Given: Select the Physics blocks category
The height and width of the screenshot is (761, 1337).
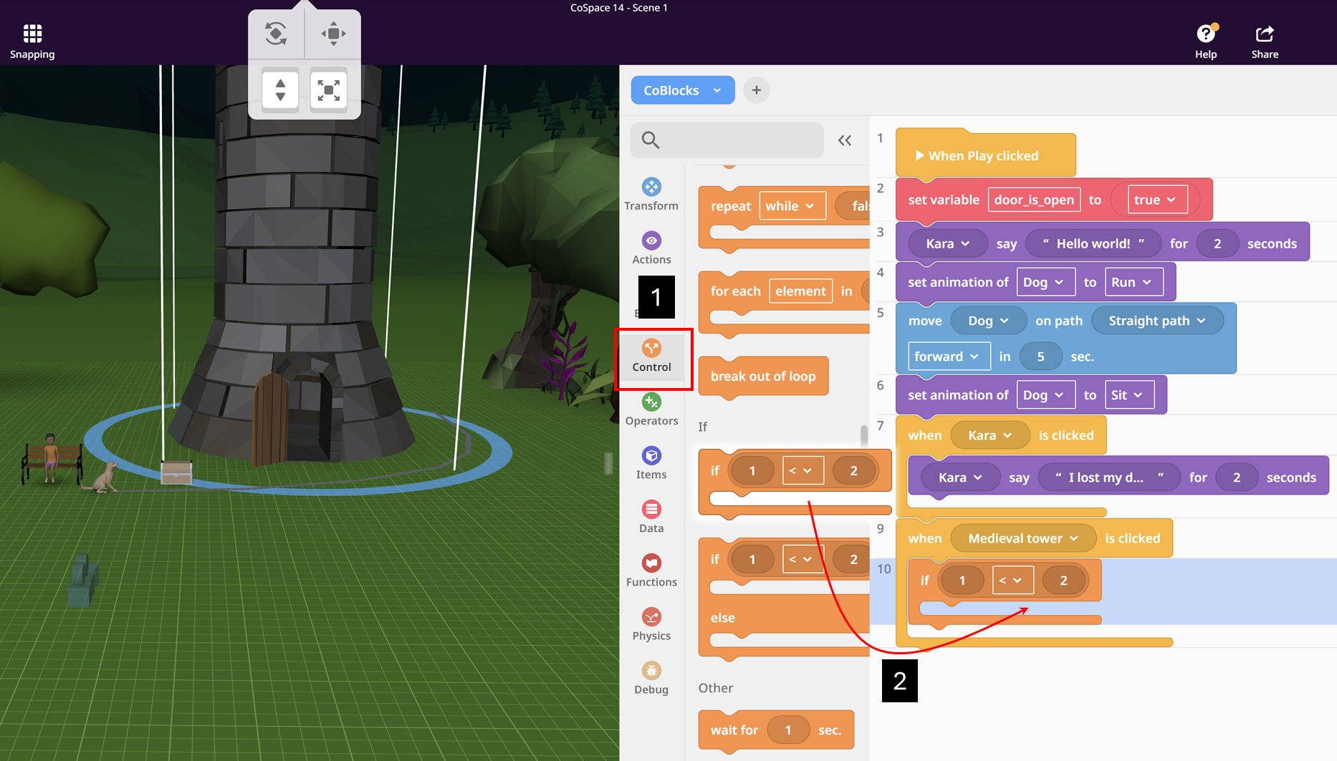Looking at the screenshot, I should pyautogui.click(x=651, y=624).
